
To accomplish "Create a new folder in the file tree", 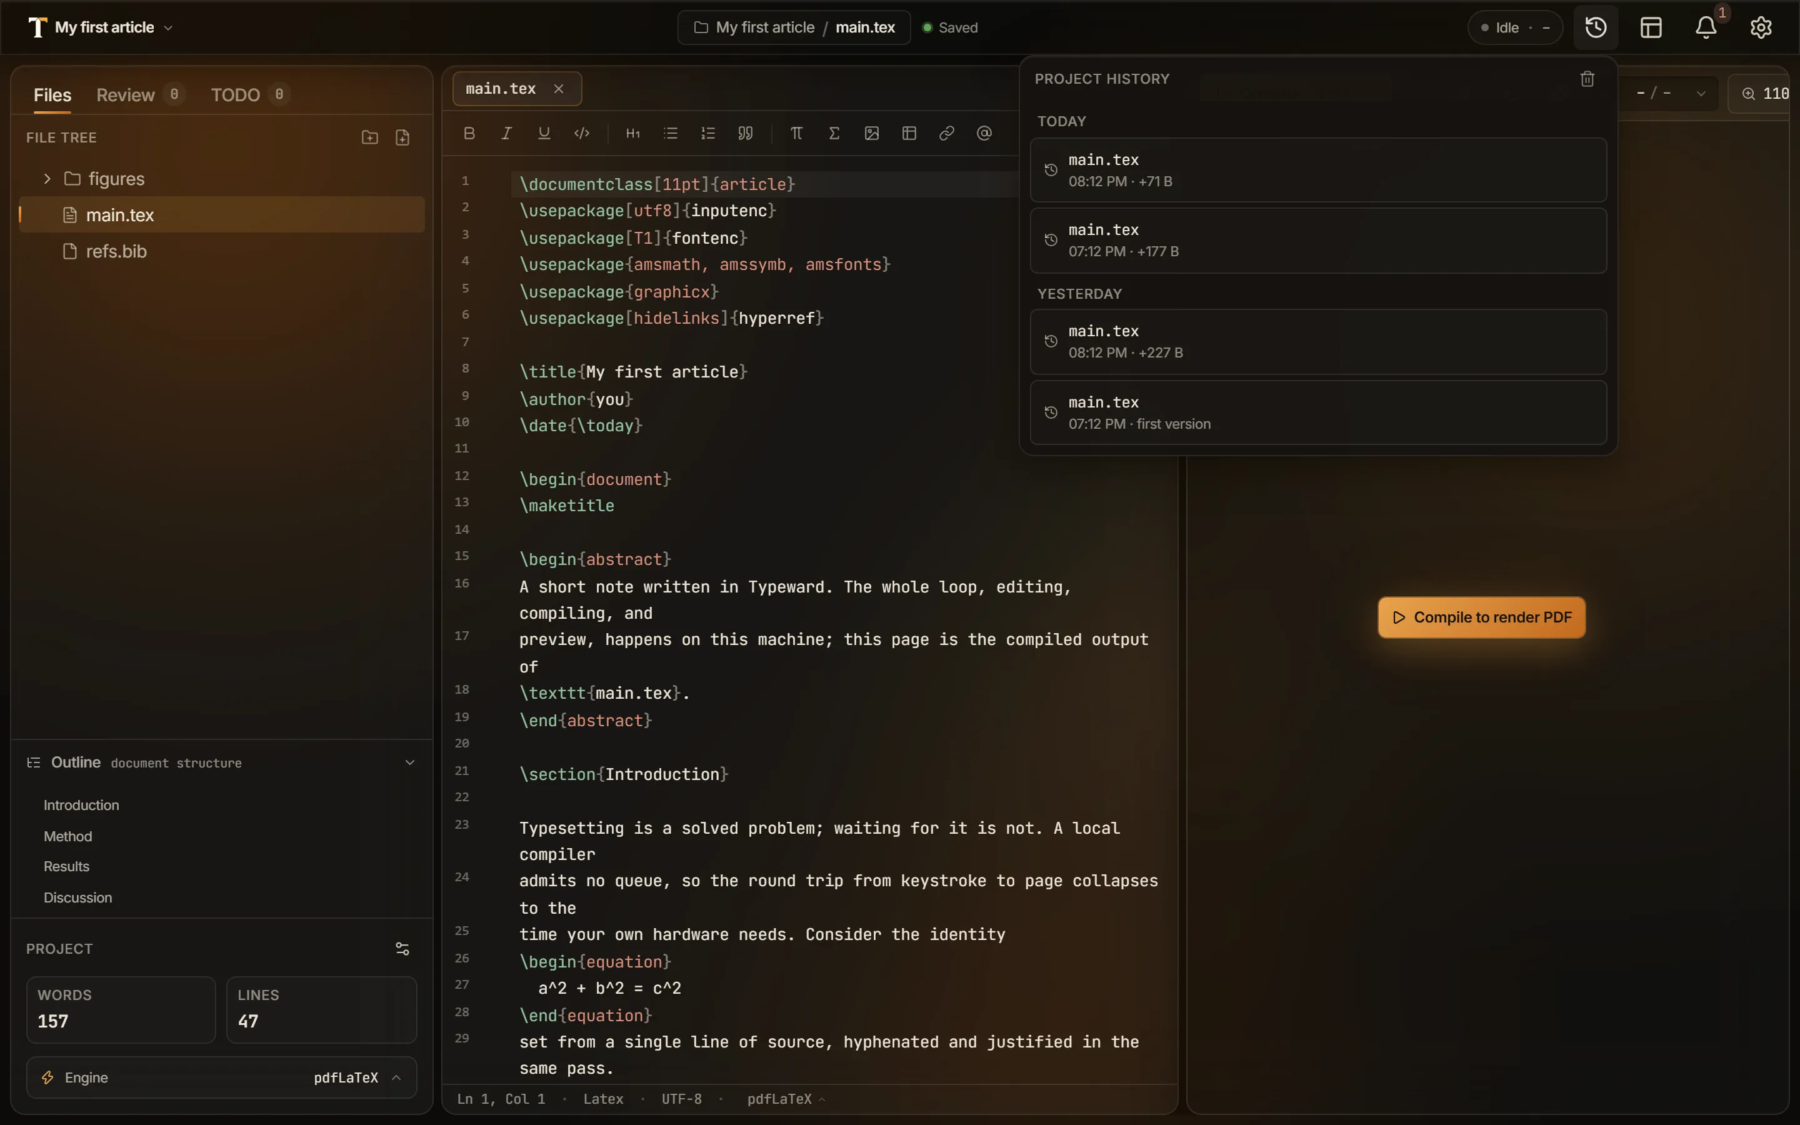I will [369, 137].
